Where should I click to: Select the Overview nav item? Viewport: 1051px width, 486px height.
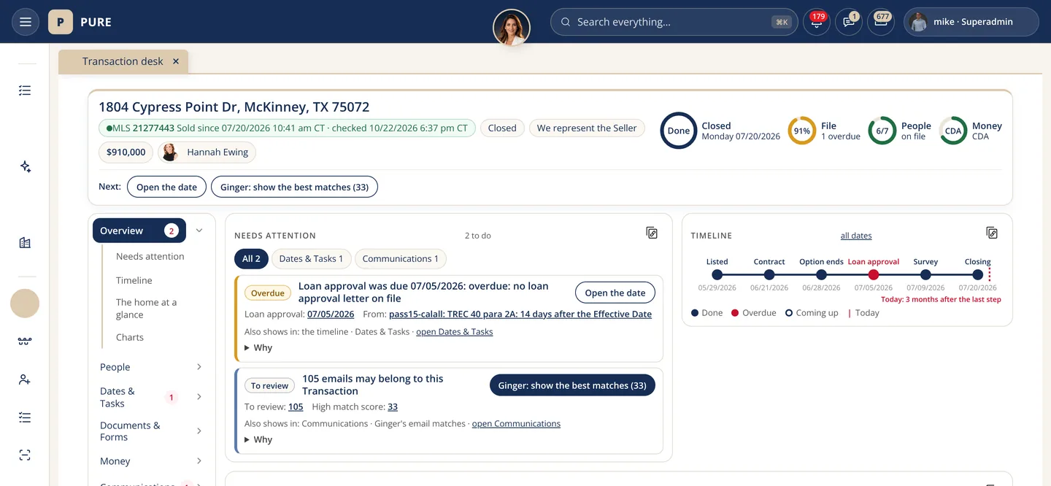click(x=139, y=231)
